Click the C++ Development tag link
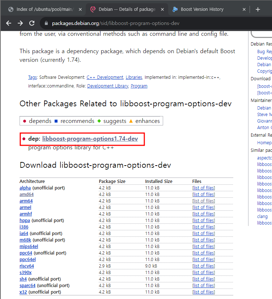This screenshot has width=272, height=299. pyautogui.click(x=105, y=77)
